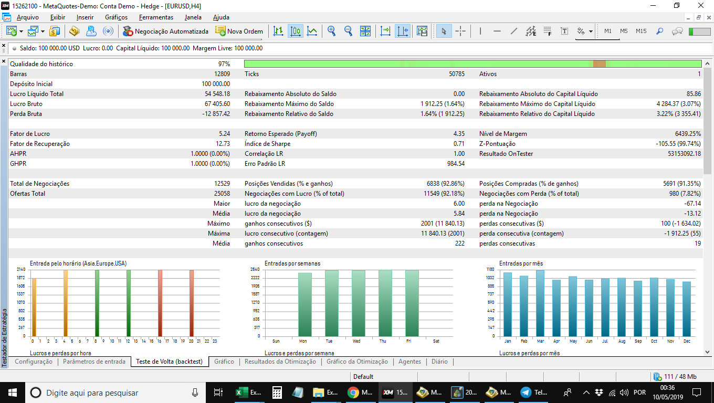Image resolution: width=714 pixels, height=403 pixels.
Task: Open the VPS cloud hosting icon
Action: click(91, 31)
